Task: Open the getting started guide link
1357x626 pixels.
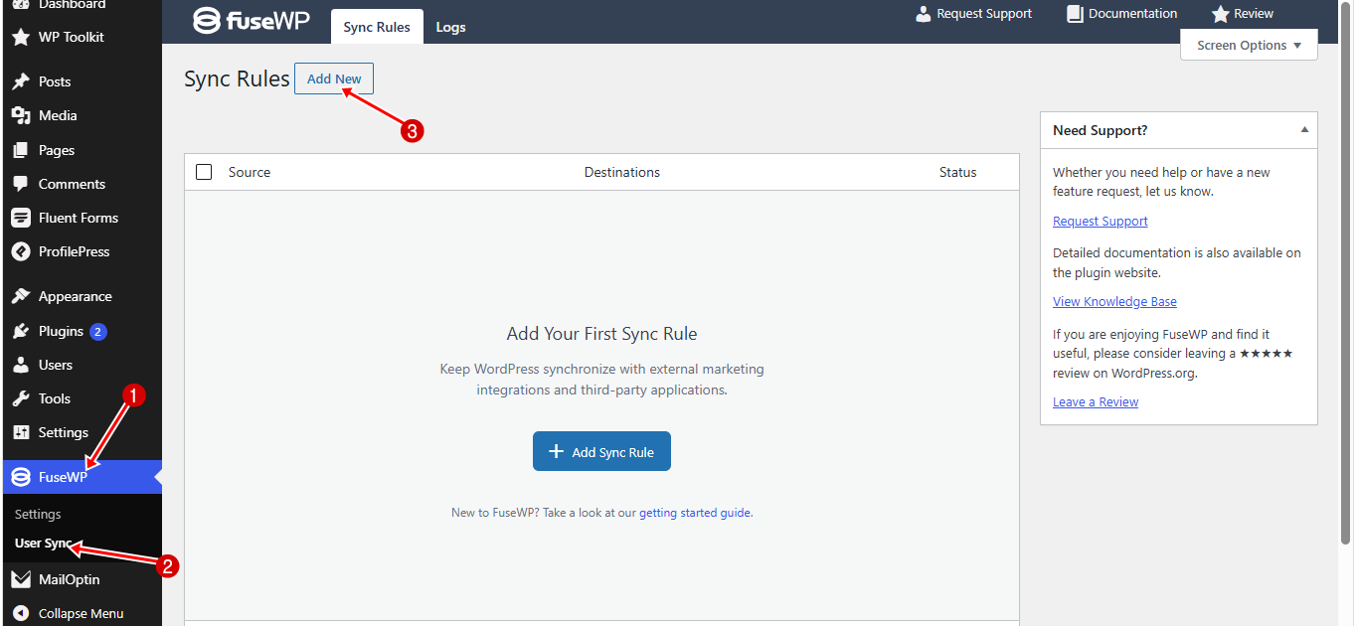Action: pyautogui.click(x=695, y=513)
